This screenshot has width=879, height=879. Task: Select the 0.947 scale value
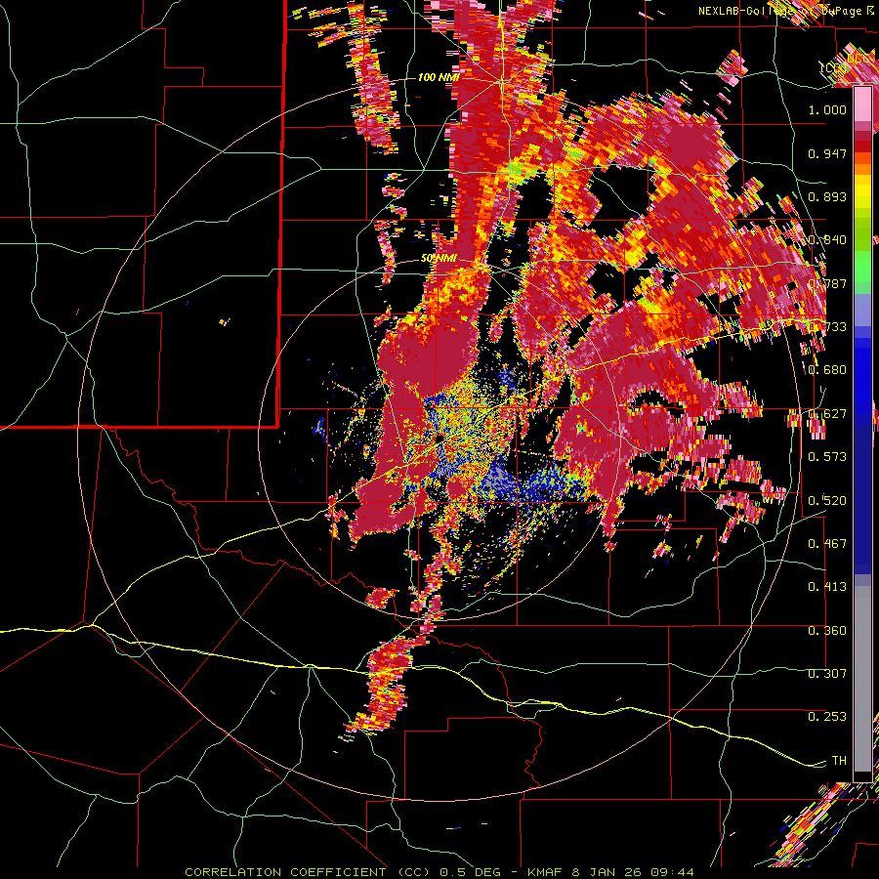point(827,153)
